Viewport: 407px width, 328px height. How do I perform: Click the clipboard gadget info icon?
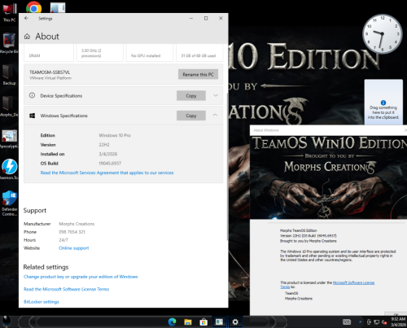(383, 103)
